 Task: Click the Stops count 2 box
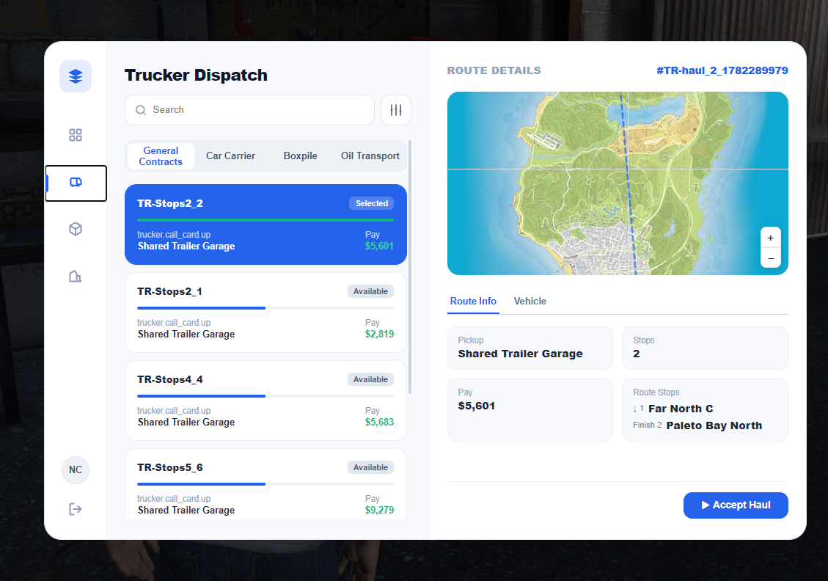[705, 348]
